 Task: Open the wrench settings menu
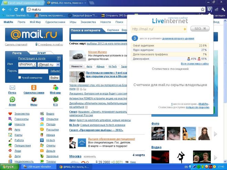(223, 10)
